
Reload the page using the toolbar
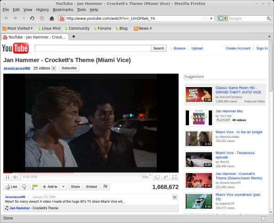coord(32,18)
